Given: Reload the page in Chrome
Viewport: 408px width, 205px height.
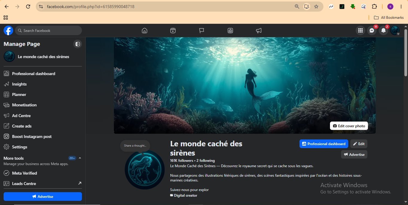Looking at the screenshot, I should [x=28, y=6].
